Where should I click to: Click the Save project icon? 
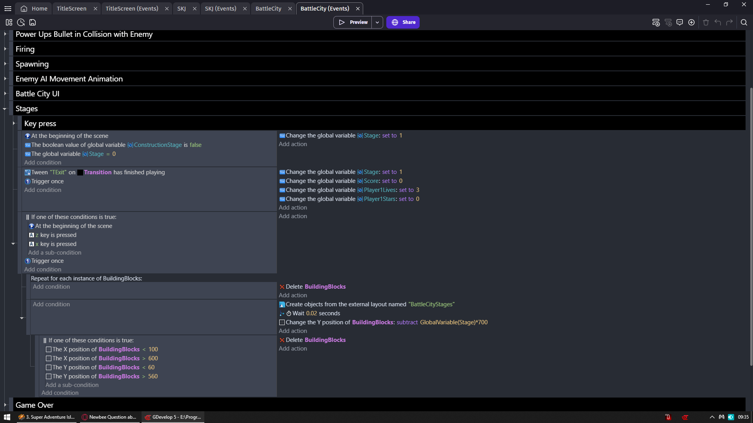point(33,22)
